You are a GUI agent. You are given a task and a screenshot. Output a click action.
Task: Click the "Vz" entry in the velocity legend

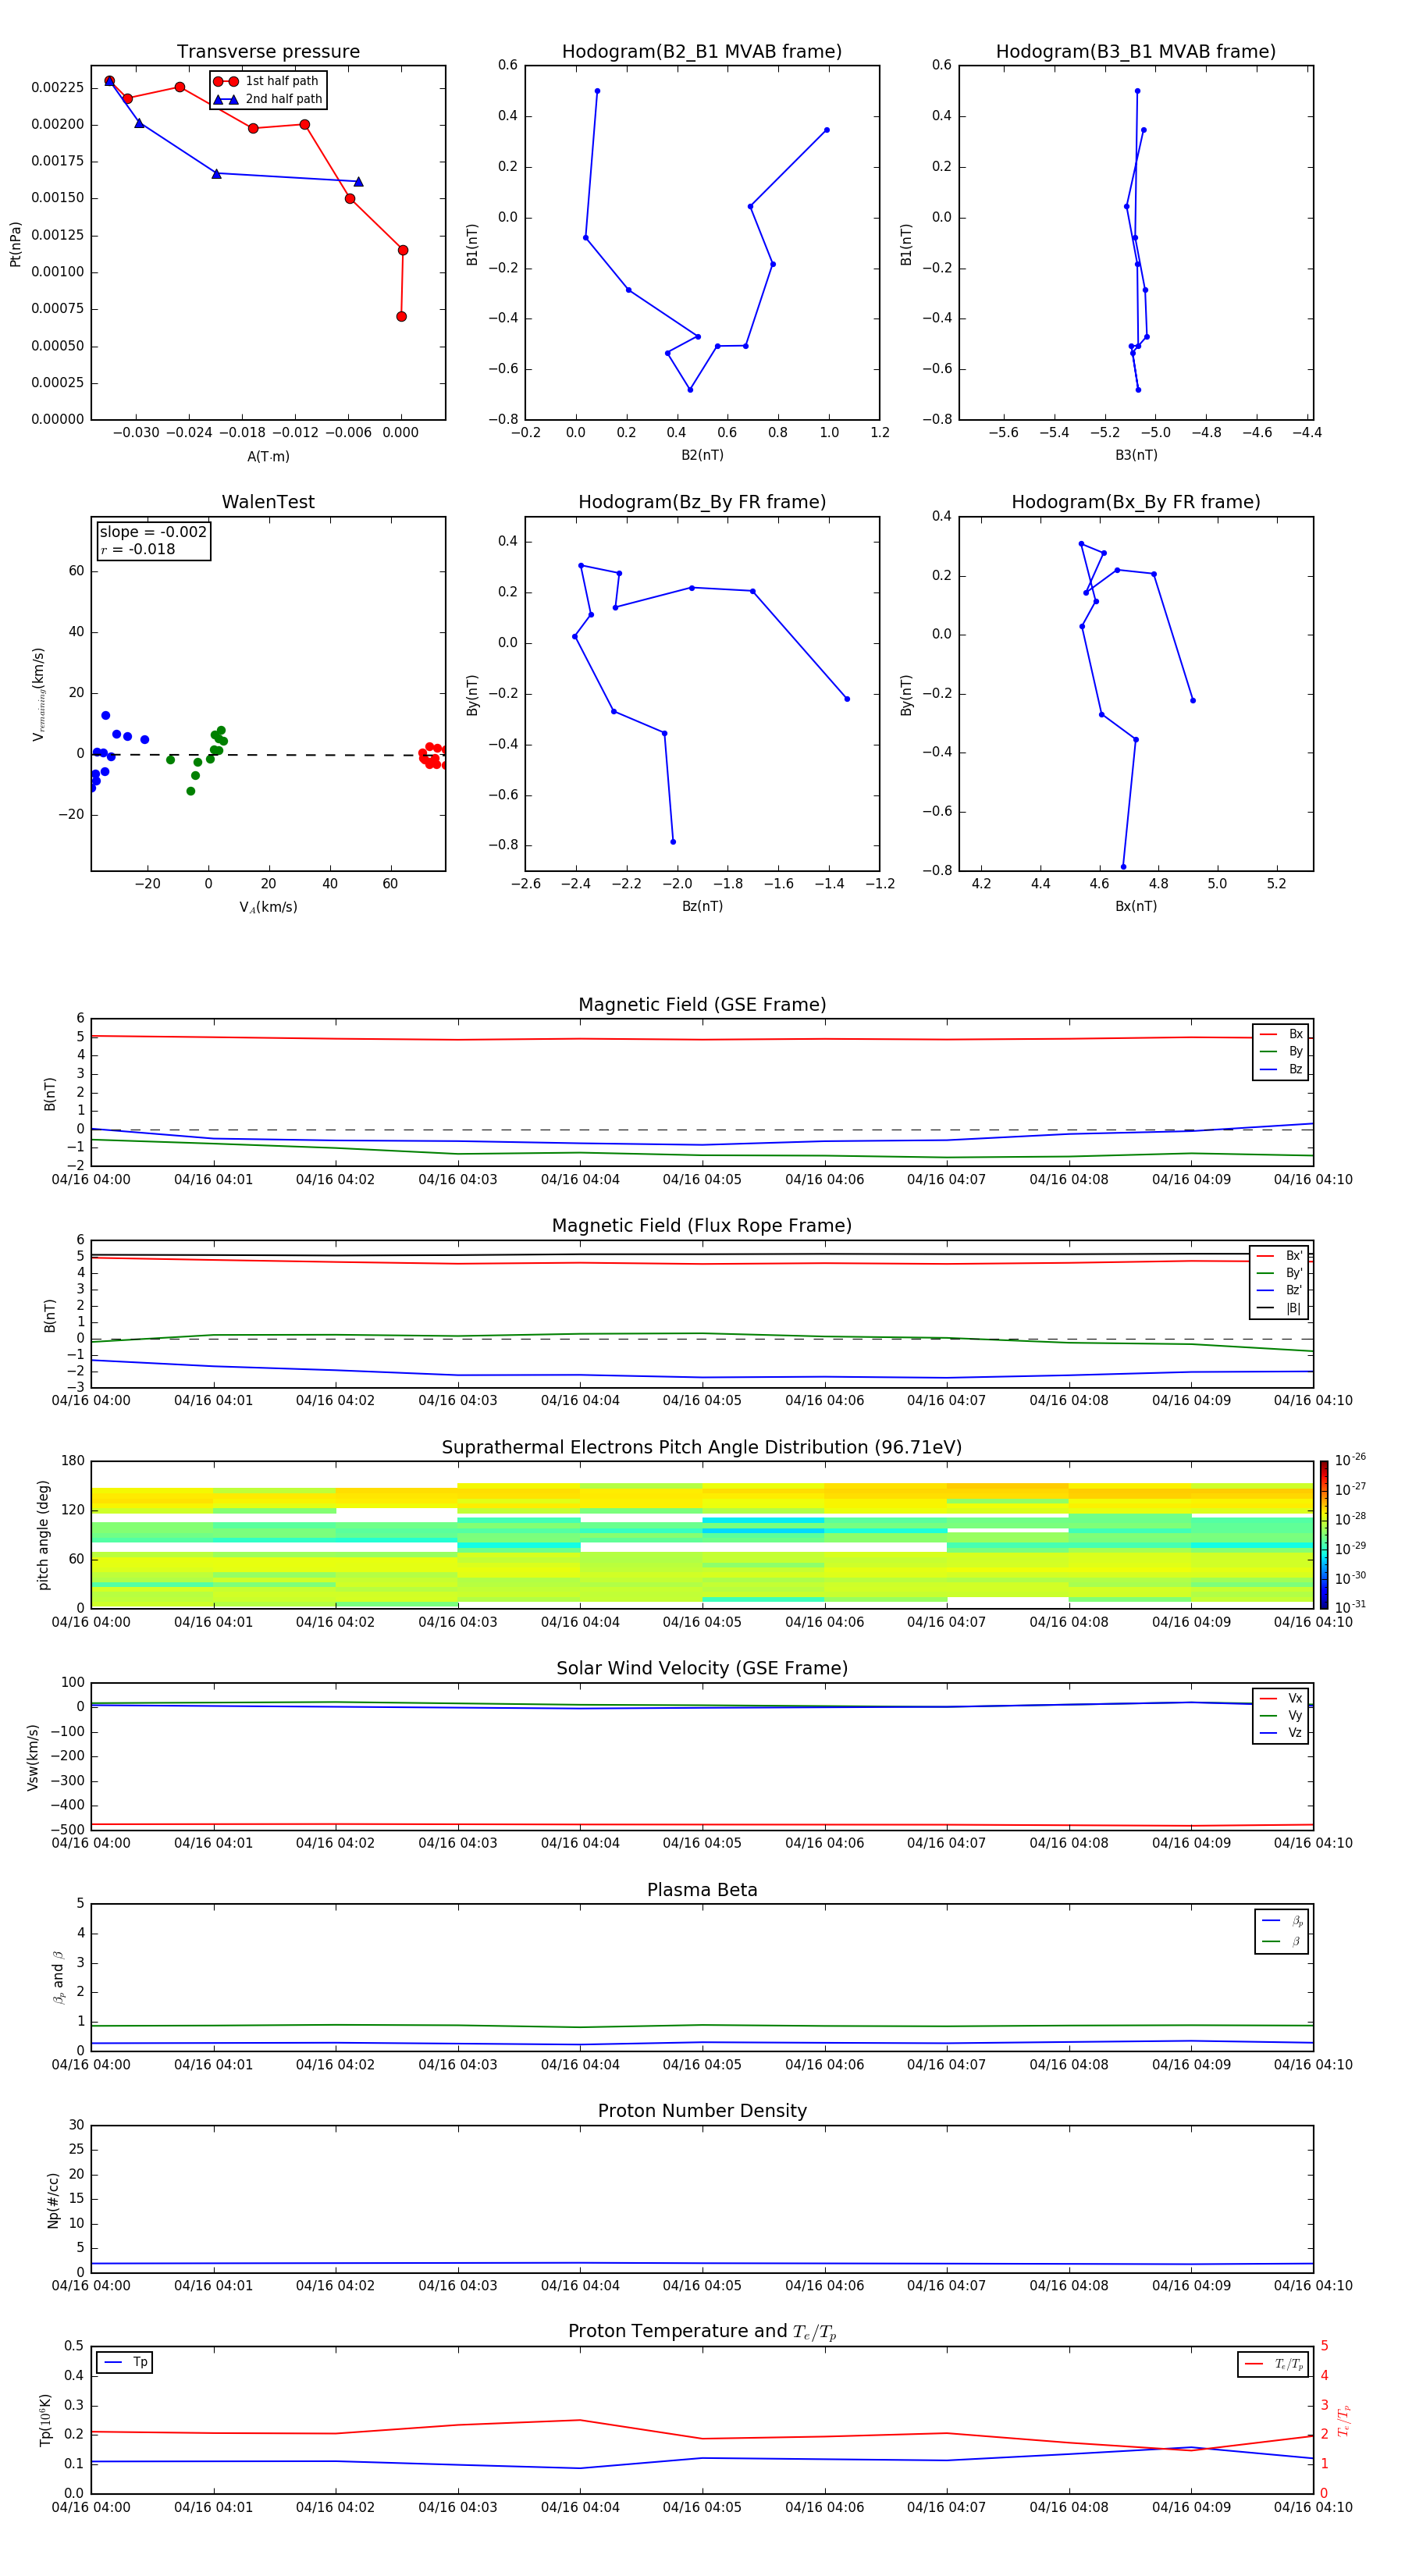tap(1281, 1733)
